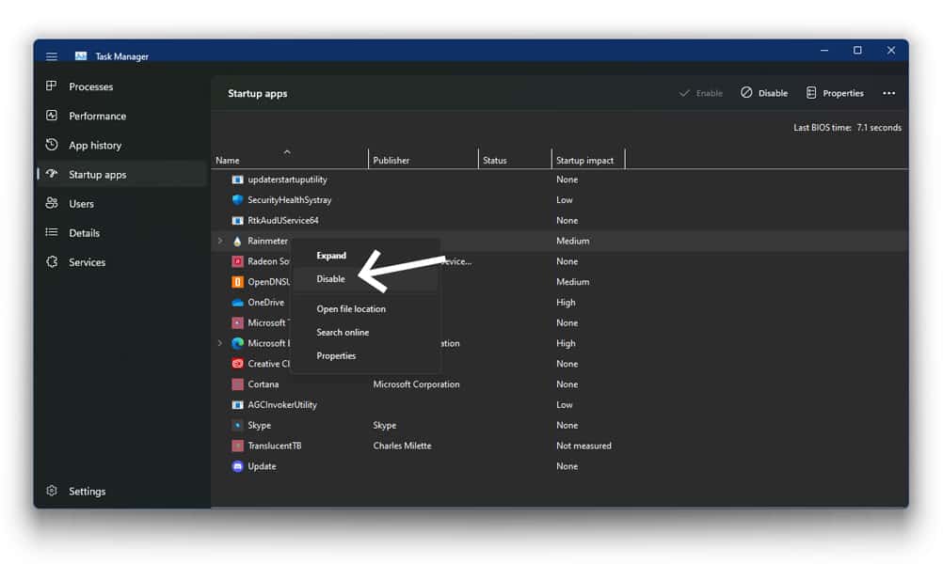Click the Performance sidebar icon
Viewport: 943px width, 564px height.
click(x=52, y=116)
